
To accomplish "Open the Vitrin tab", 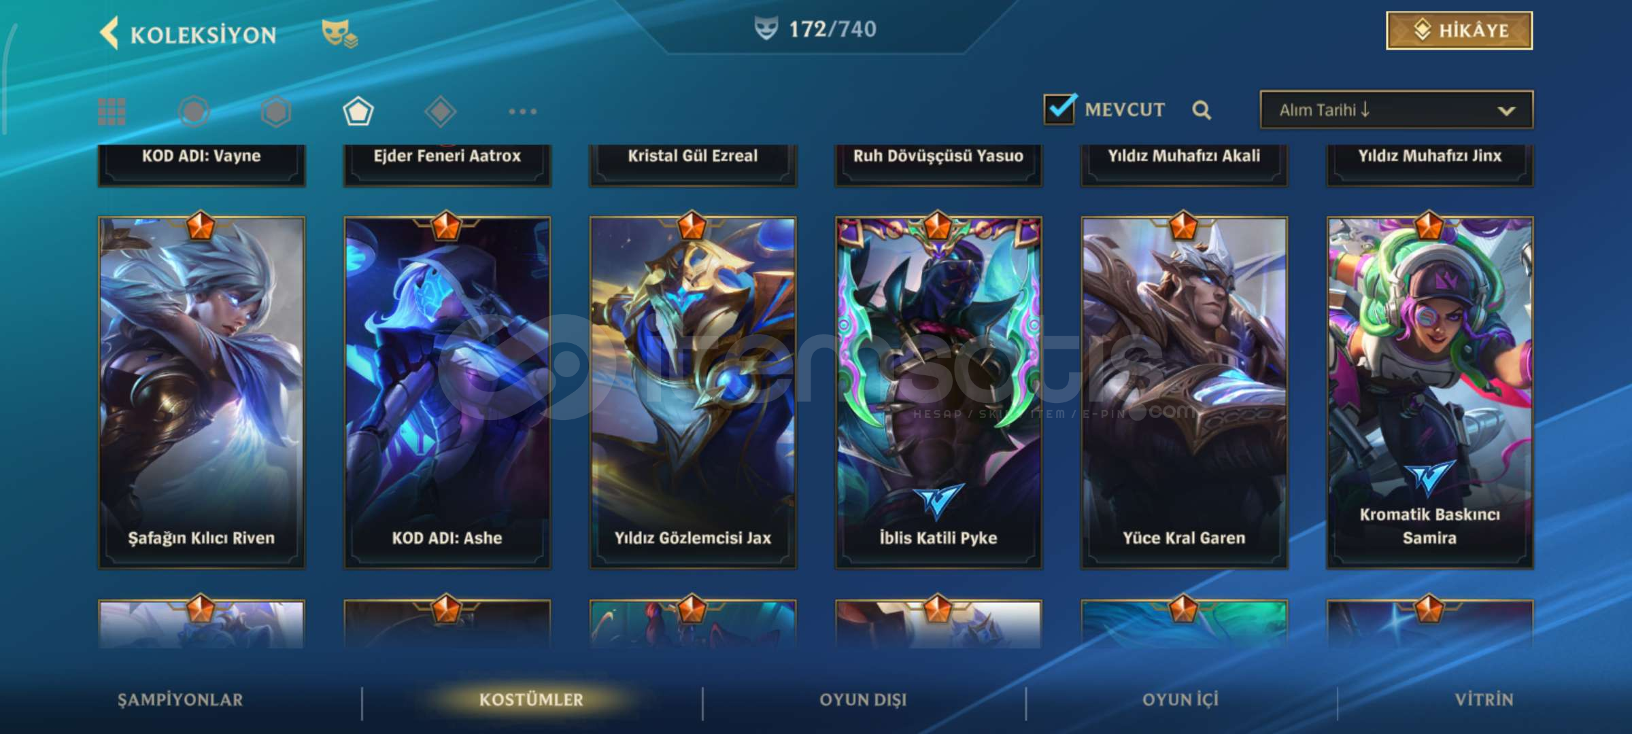I will [1484, 700].
